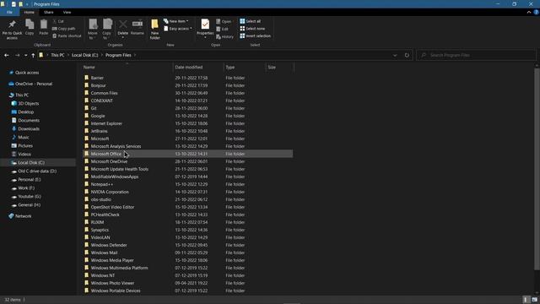This screenshot has height=304, width=540.
Task: Select the Microsoft Office folder
Action: pos(187,154)
